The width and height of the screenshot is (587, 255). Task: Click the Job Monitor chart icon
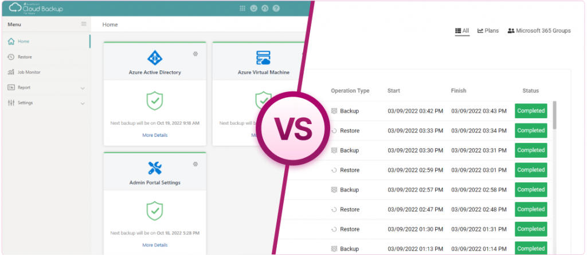pyautogui.click(x=11, y=72)
